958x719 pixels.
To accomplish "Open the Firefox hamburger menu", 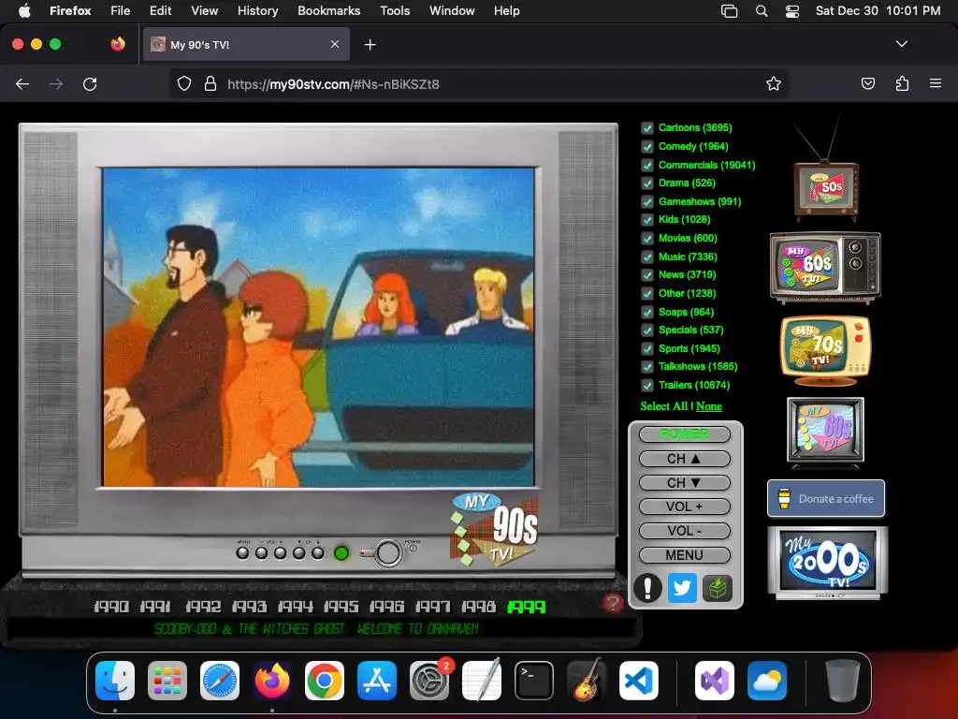I will click(936, 83).
